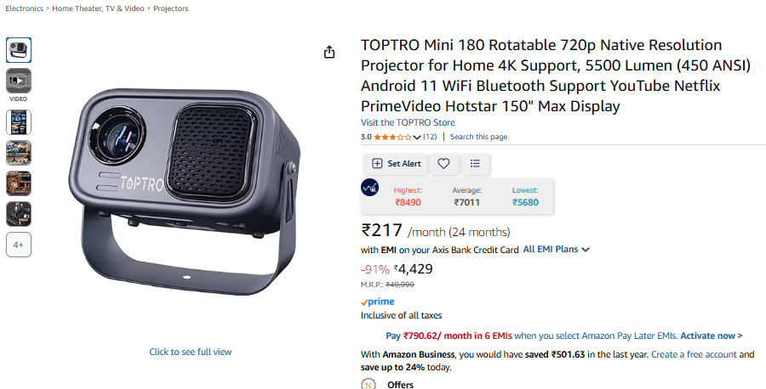The width and height of the screenshot is (766, 389).
Task: Expand the star rating chevron
Action: [417, 138]
